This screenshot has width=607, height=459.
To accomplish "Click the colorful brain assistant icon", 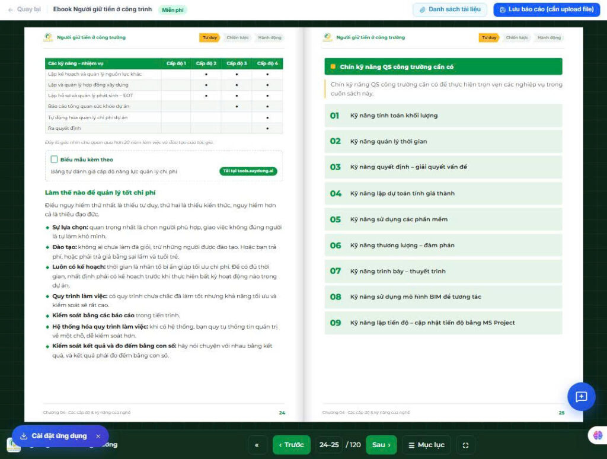I will click(598, 435).
